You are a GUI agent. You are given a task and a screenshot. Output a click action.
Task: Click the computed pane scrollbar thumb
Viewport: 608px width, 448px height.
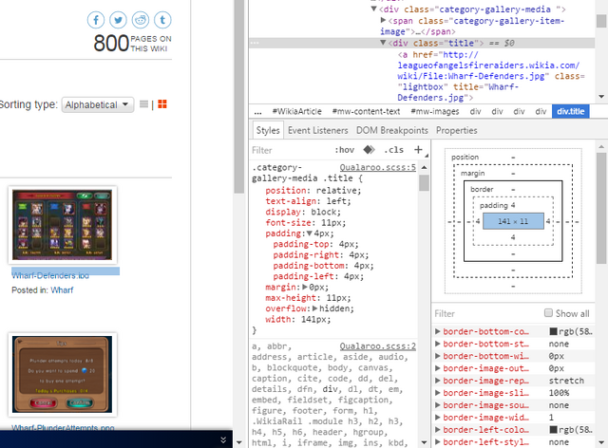601,208
